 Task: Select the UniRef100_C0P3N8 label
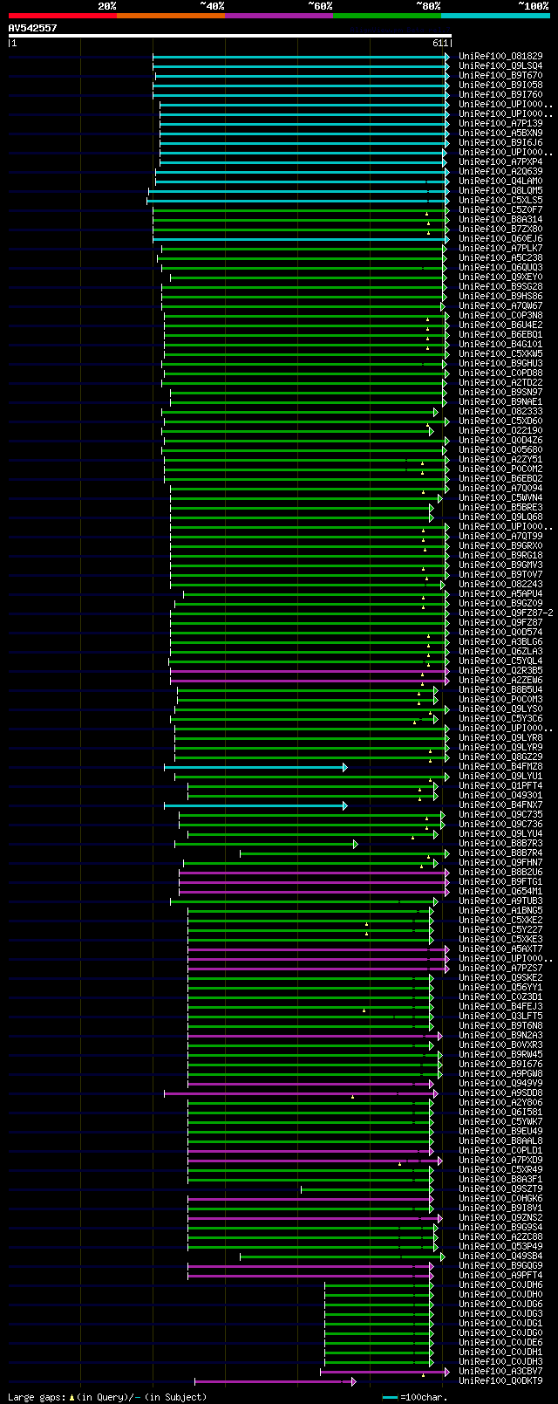(x=500, y=316)
